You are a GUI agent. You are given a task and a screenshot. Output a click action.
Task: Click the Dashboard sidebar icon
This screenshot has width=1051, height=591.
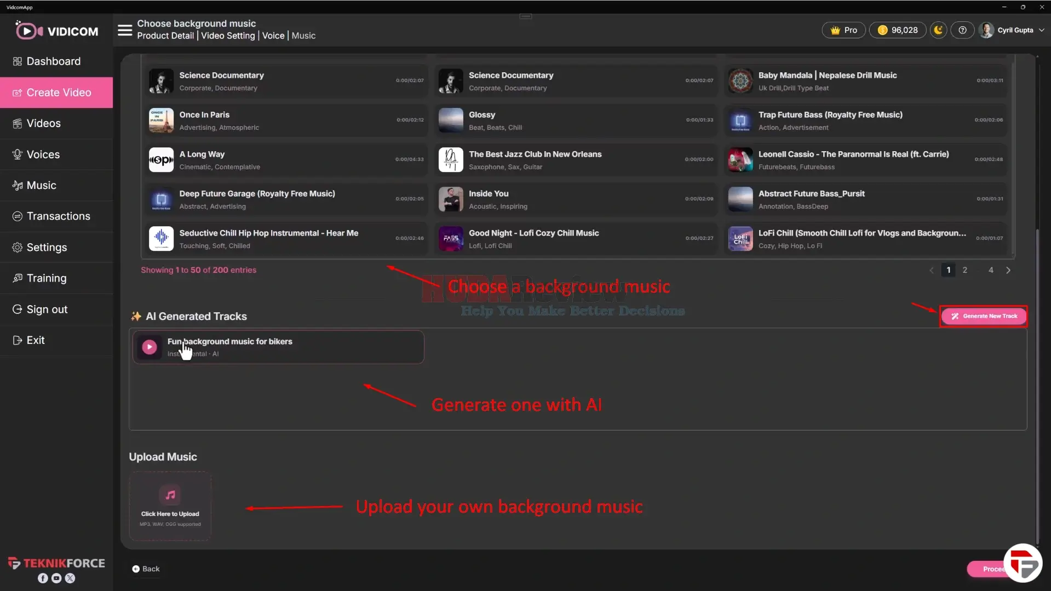click(18, 61)
